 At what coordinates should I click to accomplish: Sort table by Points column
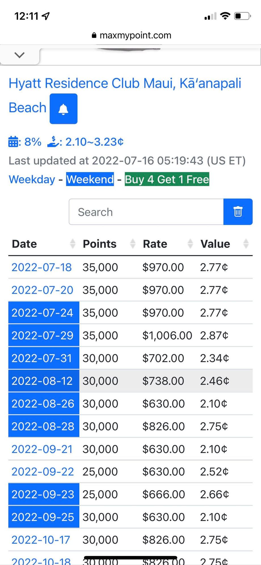tap(109, 244)
